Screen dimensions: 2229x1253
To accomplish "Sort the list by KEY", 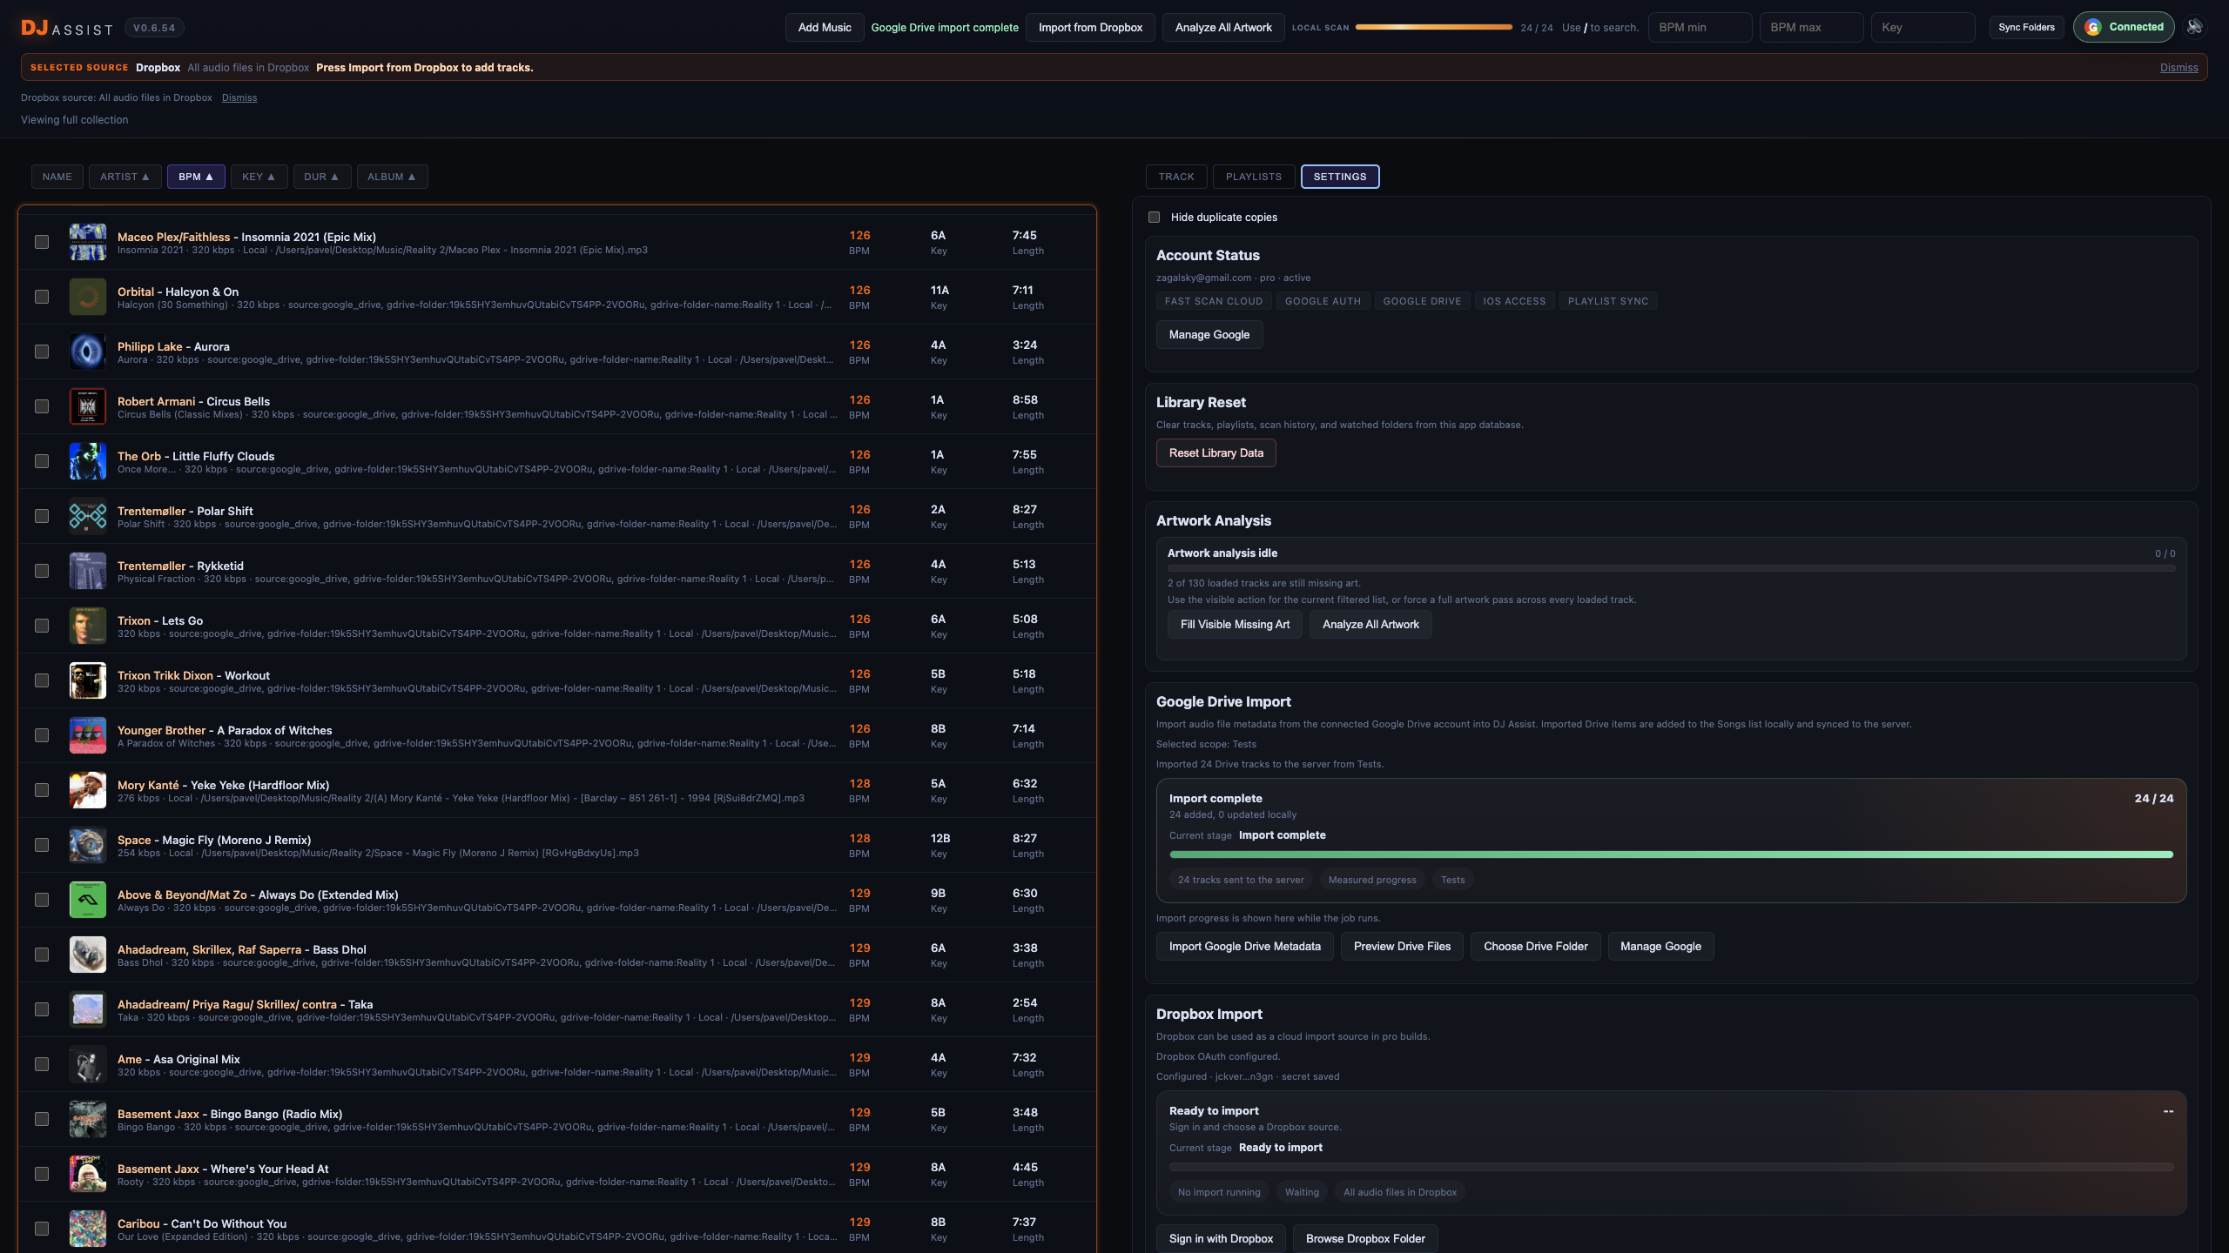I will (x=259, y=177).
